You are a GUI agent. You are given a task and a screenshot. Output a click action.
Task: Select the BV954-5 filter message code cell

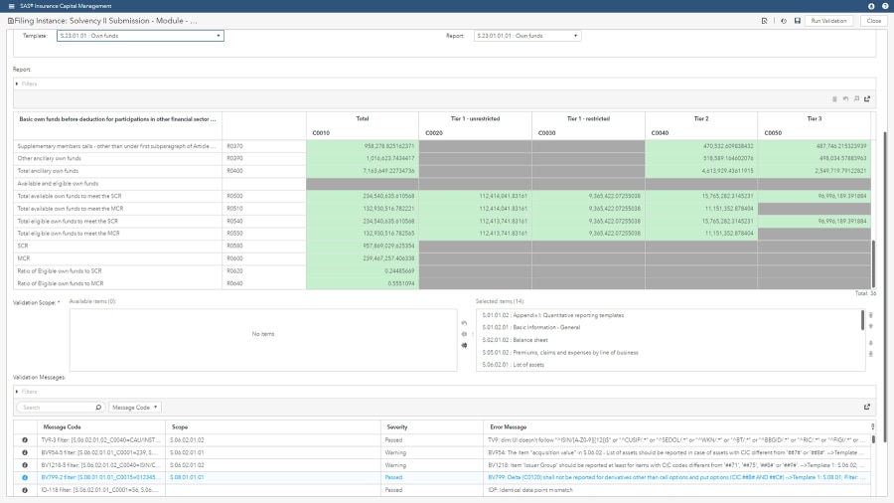point(101,453)
